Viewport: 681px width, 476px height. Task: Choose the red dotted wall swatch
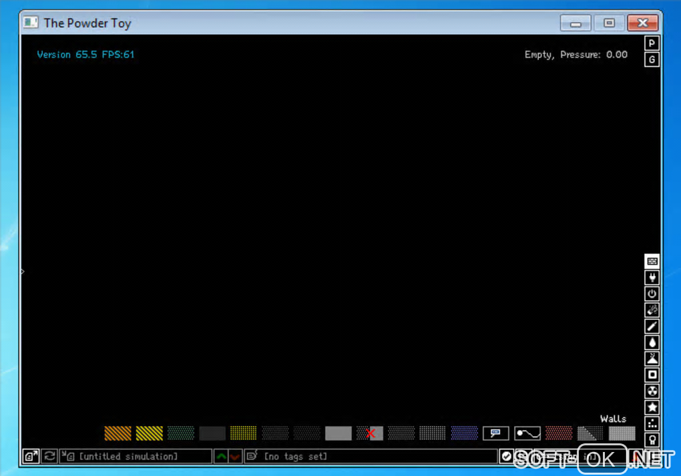[x=559, y=433]
